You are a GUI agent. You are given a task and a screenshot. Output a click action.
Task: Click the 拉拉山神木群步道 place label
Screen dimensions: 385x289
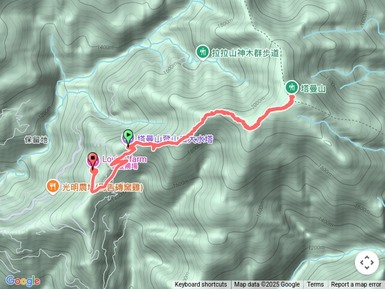pyautogui.click(x=245, y=53)
